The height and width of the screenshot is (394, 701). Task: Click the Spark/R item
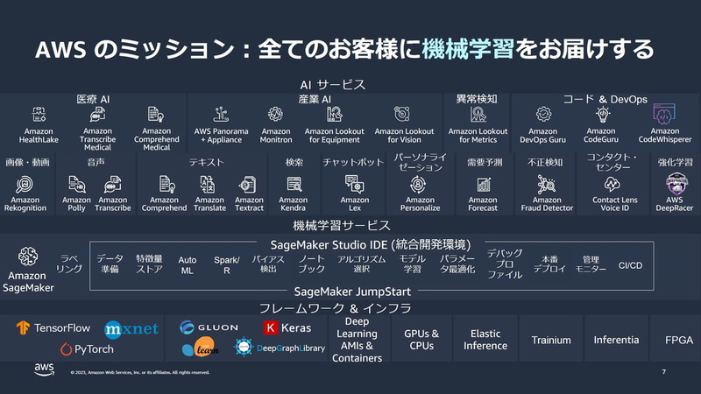tap(227, 265)
